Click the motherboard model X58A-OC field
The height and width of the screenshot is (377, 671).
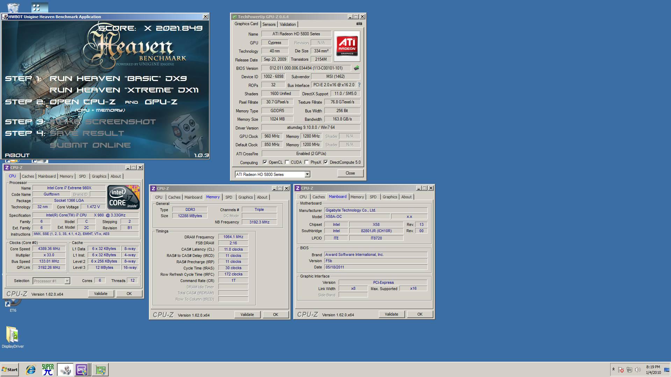pyautogui.click(x=357, y=217)
